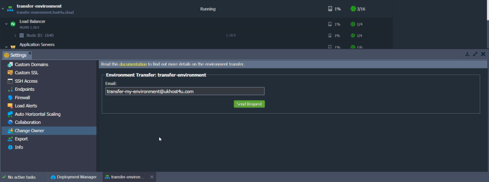
Task: Open Auto Horizontal Scaling settings
Action: click(49, 114)
